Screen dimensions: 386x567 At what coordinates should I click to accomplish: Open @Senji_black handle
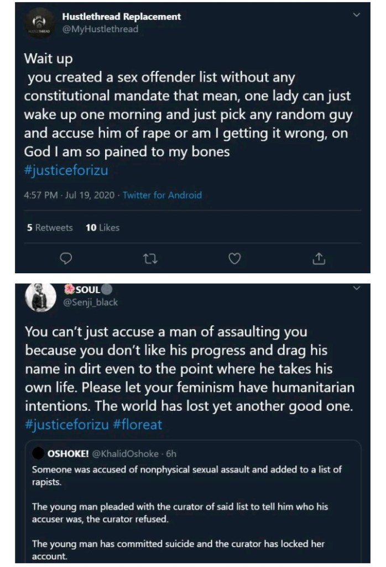pos(91,302)
